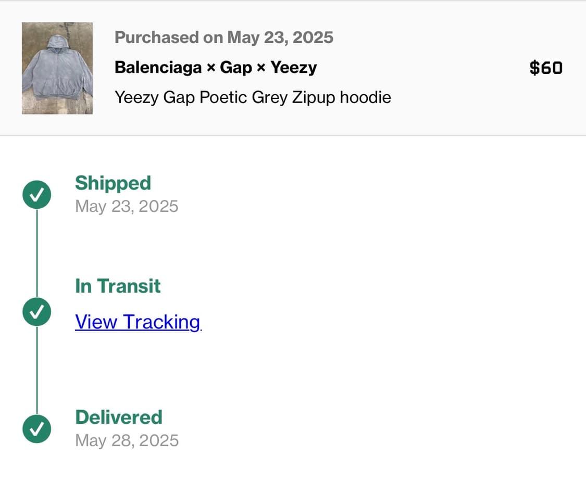Click the $60 price

[546, 68]
